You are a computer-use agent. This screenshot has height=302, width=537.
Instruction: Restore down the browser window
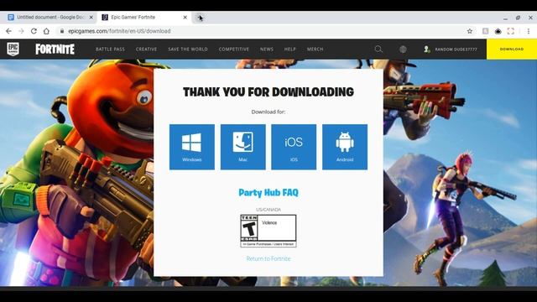coord(518,18)
